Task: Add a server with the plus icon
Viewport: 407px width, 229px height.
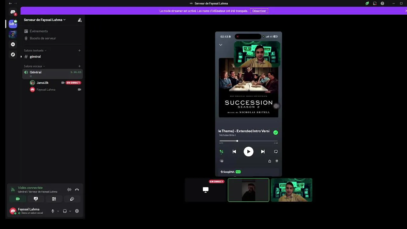Action: click(13, 44)
